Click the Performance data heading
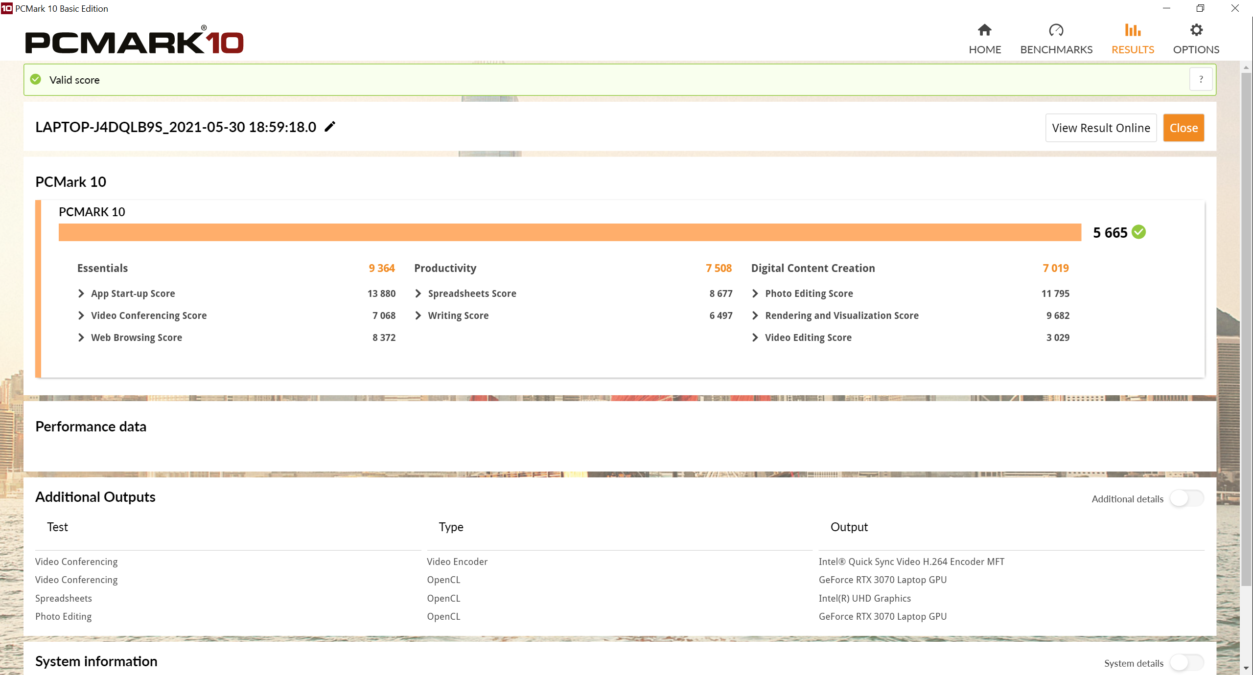Screen dimensions: 1253x675 [x=91, y=427]
